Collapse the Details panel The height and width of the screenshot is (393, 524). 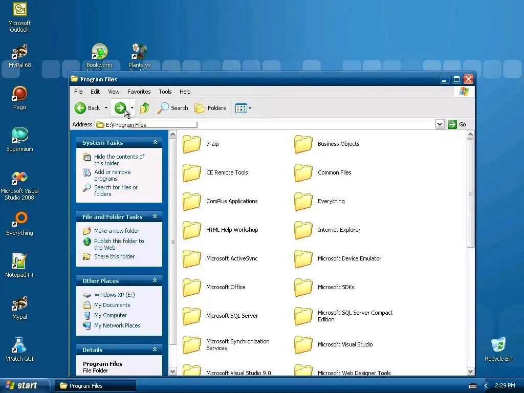tap(155, 350)
